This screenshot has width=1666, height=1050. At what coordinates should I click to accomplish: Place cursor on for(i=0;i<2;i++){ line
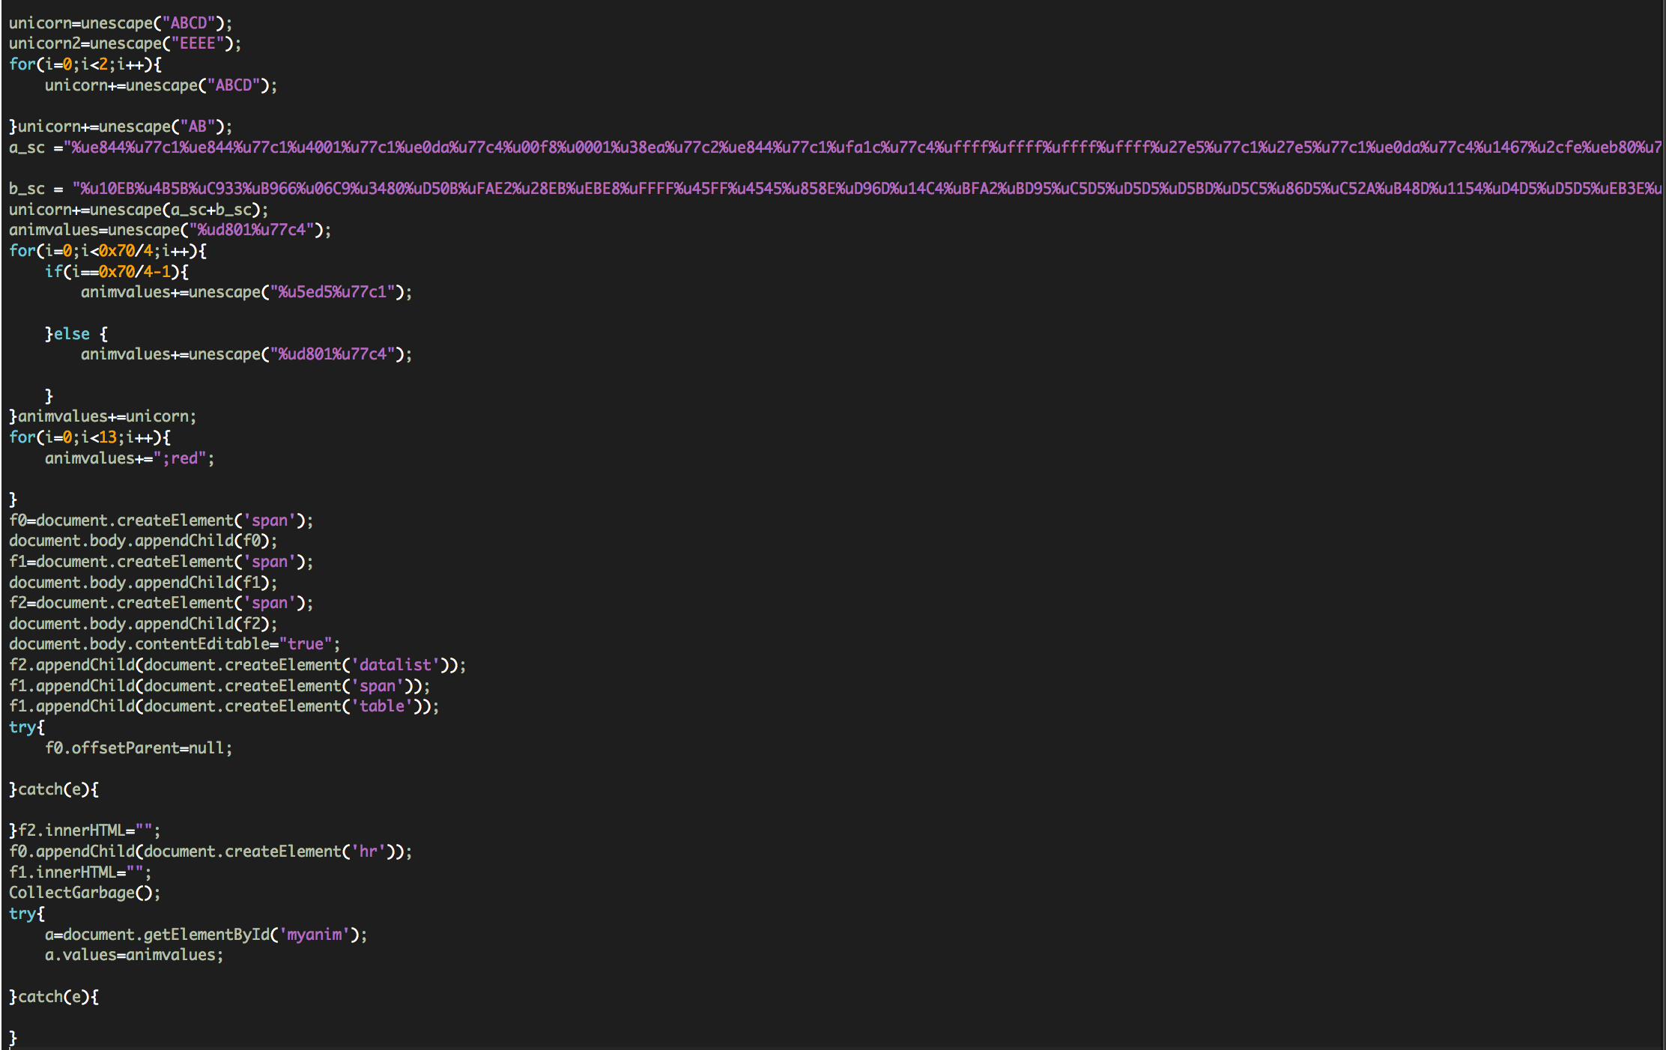[x=85, y=64]
